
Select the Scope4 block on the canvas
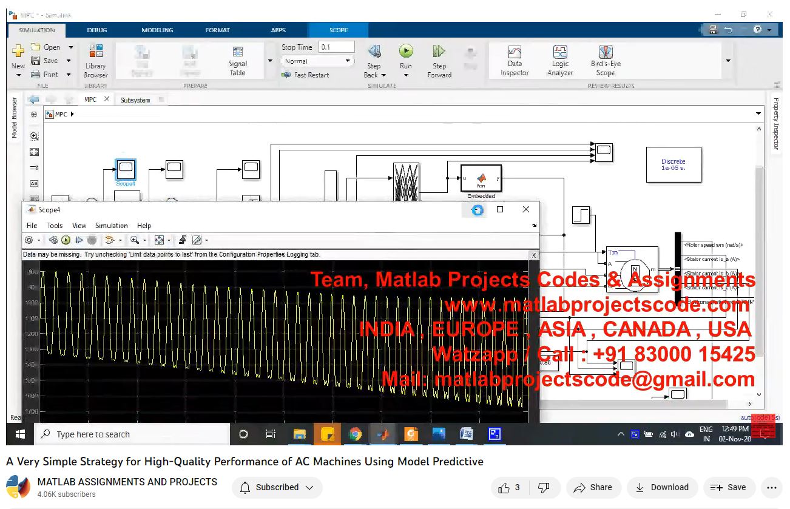coord(126,169)
